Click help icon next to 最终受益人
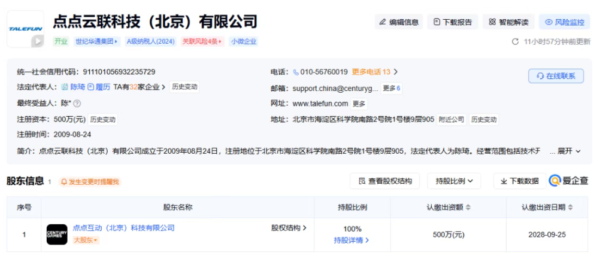 point(77,103)
